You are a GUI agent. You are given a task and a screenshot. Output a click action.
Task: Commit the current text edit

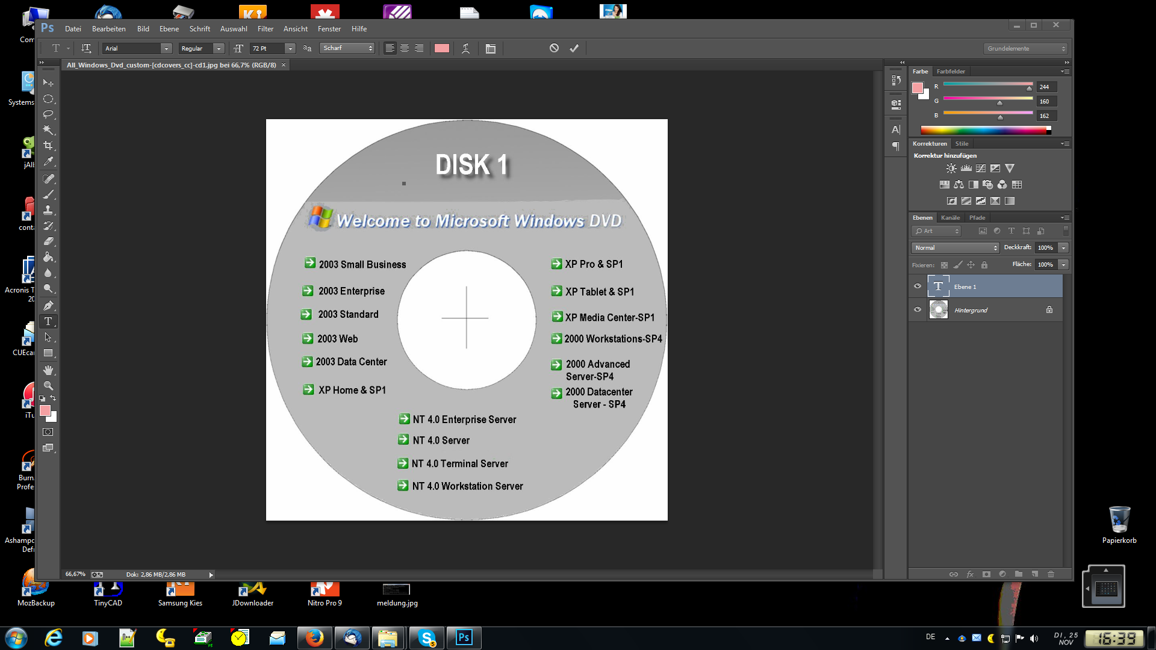[574, 48]
